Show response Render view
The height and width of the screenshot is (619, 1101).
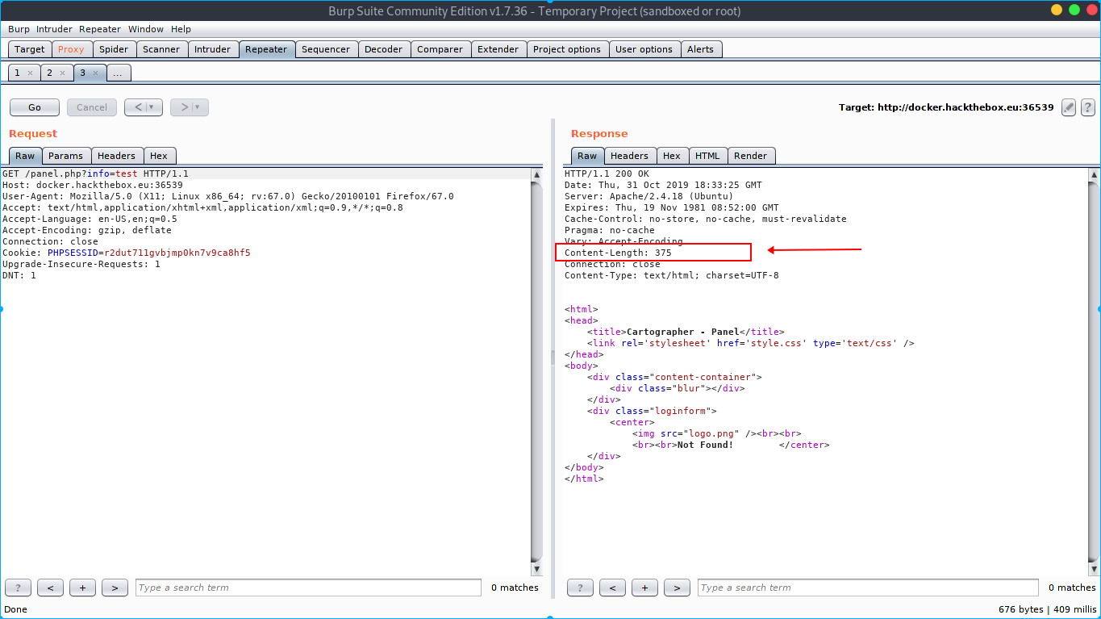tap(750, 156)
